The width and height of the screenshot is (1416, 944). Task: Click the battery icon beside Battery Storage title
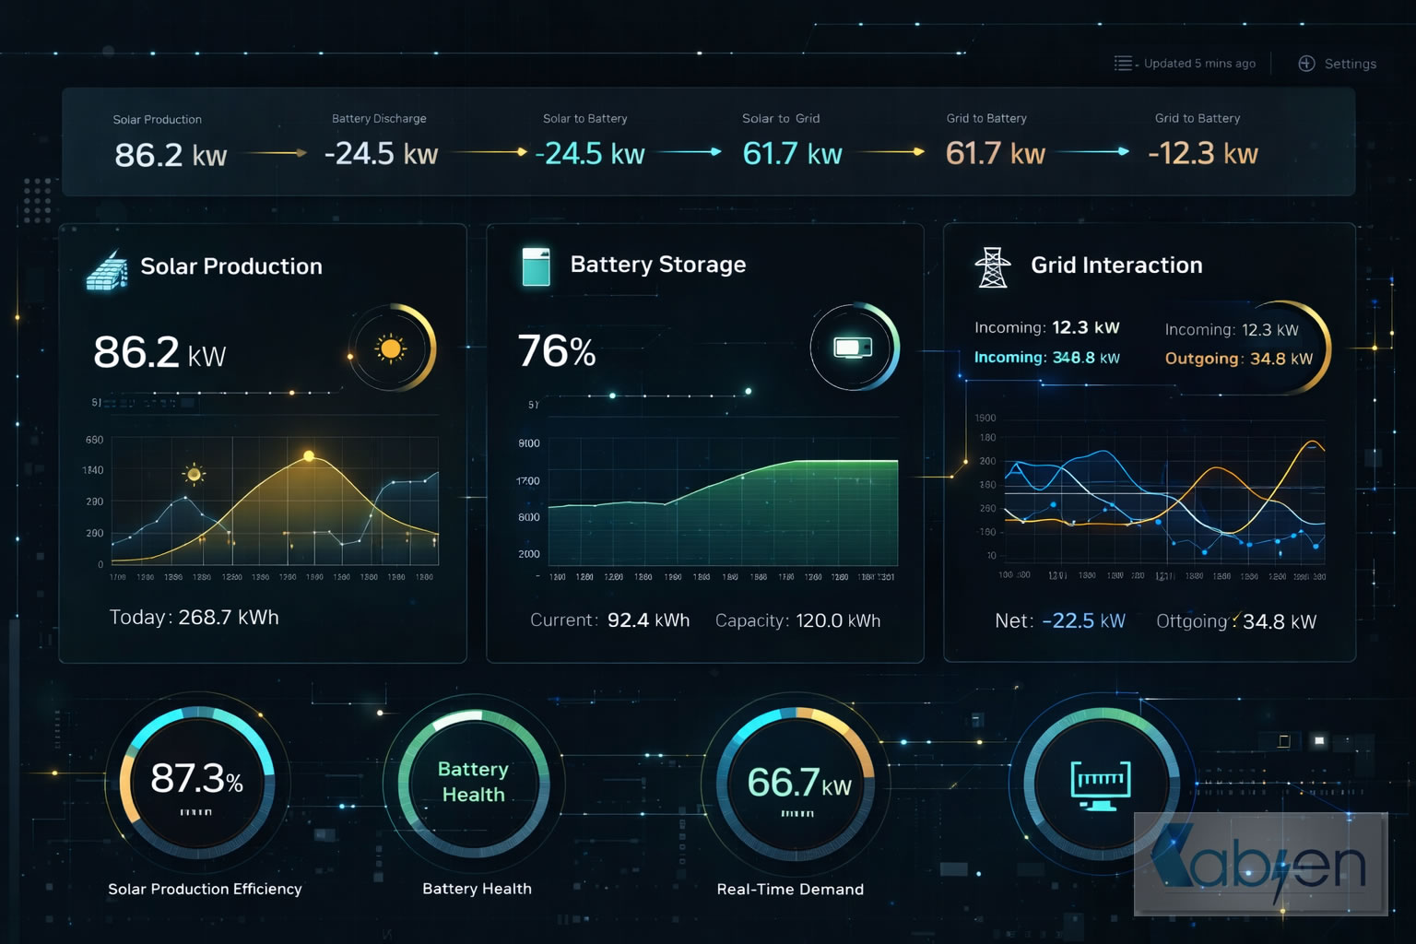(536, 266)
